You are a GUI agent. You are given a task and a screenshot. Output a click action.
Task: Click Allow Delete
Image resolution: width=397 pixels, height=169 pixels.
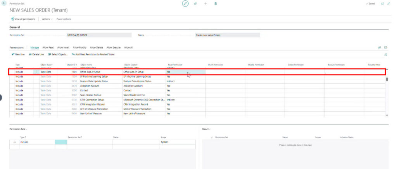(97, 47)
